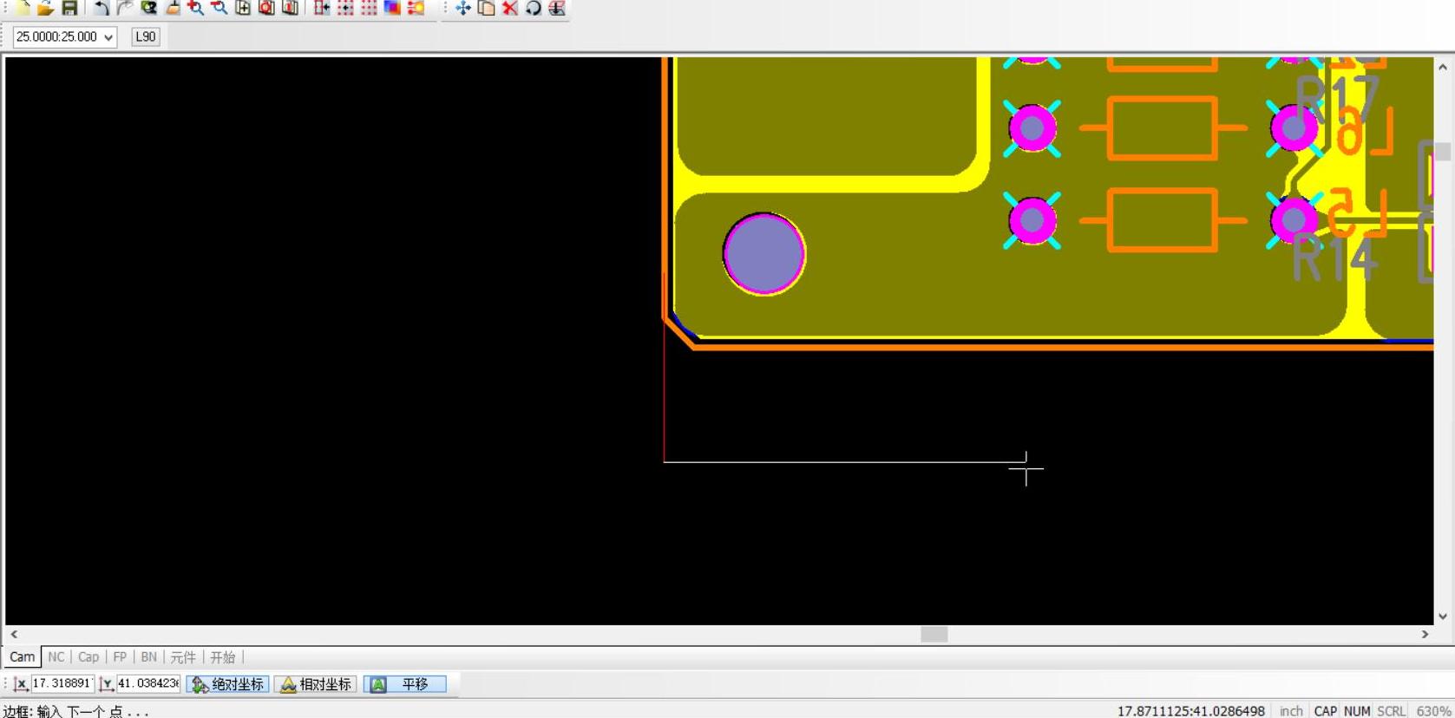Click the horizontal scrollbar thumb
This screenshot has height=718, width=1455.
pyautogui.click(x=934, y=634)
